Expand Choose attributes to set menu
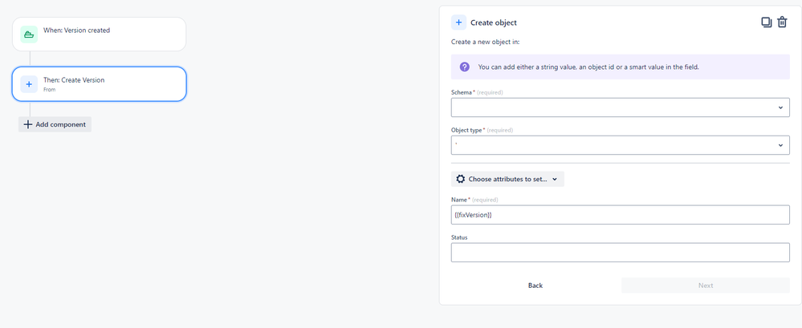The height and width of the screenshot is (328, 802). (x=507, y=180)
